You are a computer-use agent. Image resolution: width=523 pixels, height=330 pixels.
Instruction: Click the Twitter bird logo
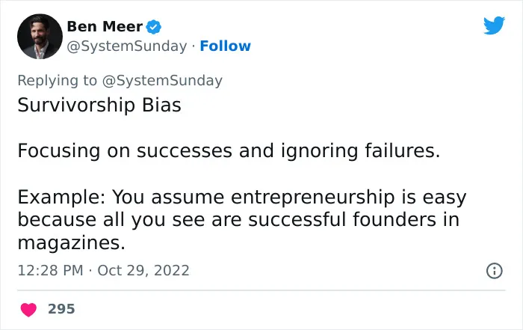click(x=494, y=25)
